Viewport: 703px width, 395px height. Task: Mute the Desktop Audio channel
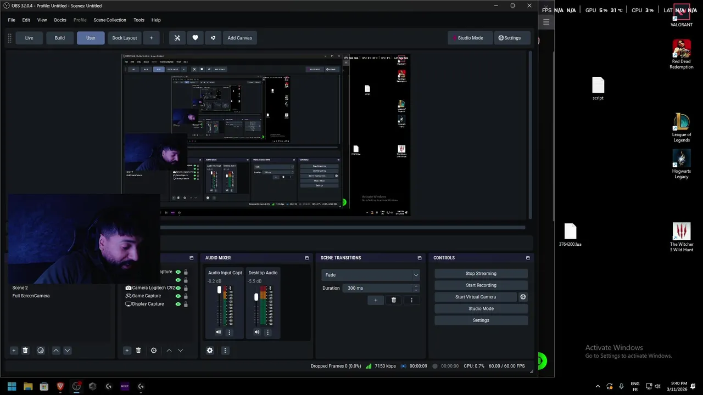point(257,332)
